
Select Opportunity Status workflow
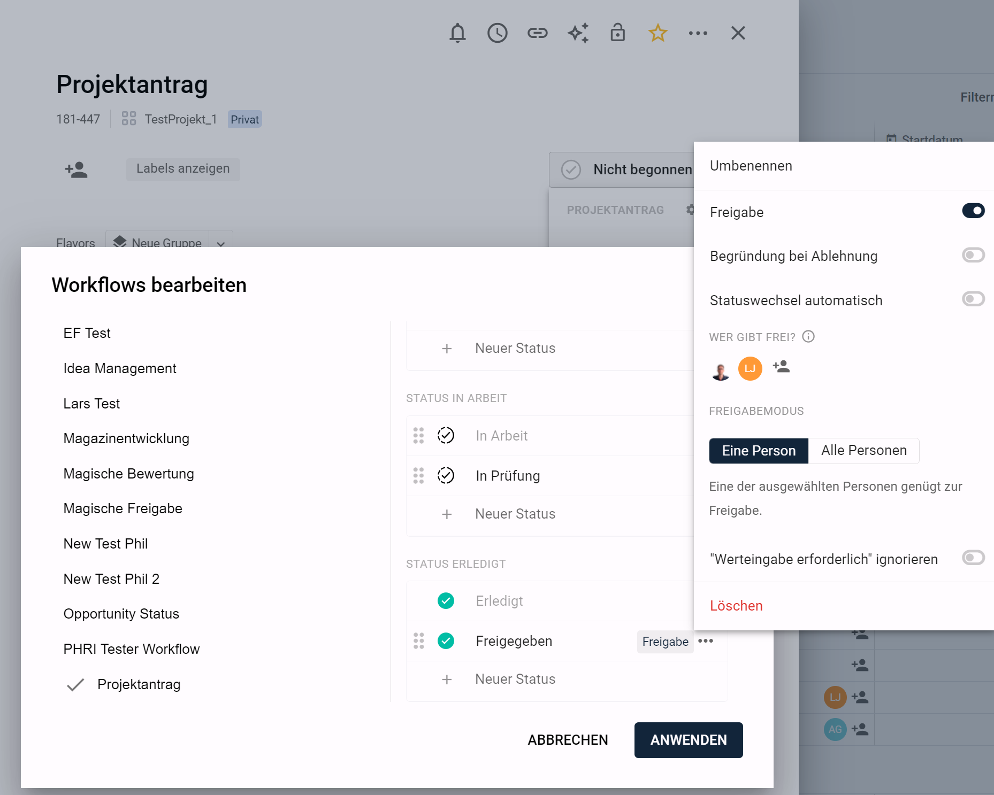(121, 614)
